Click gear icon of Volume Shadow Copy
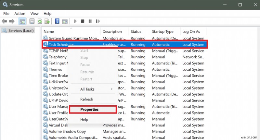Screen dimensions: 260x140 coord(45,131)
